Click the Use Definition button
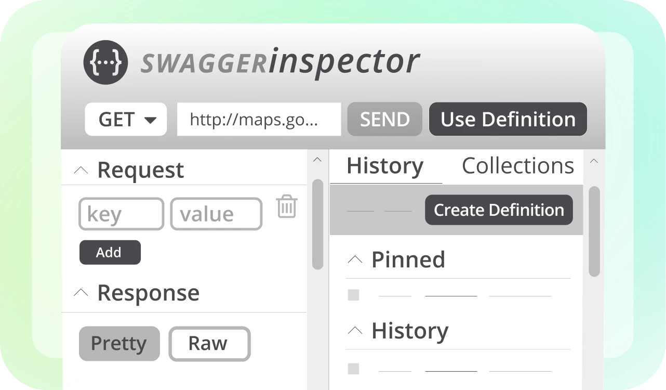This screenshot has height=390, width=666. tap(508, 120)
